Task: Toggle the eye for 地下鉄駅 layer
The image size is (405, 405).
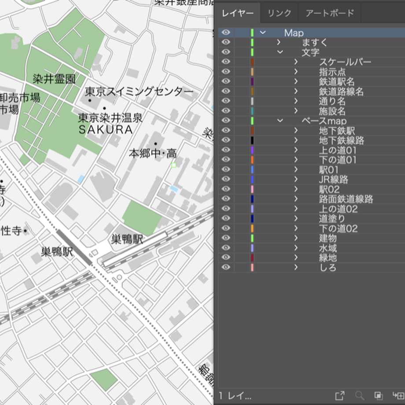Action: point(226,130)
